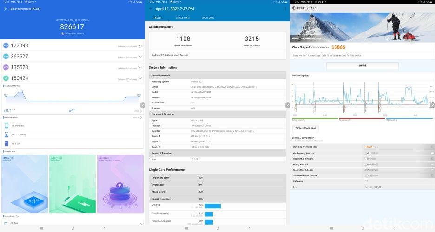Click the AES-XTS result bar
Image resolution: width=435 pixels, height=232 pixels.
[x=213, y=206]
